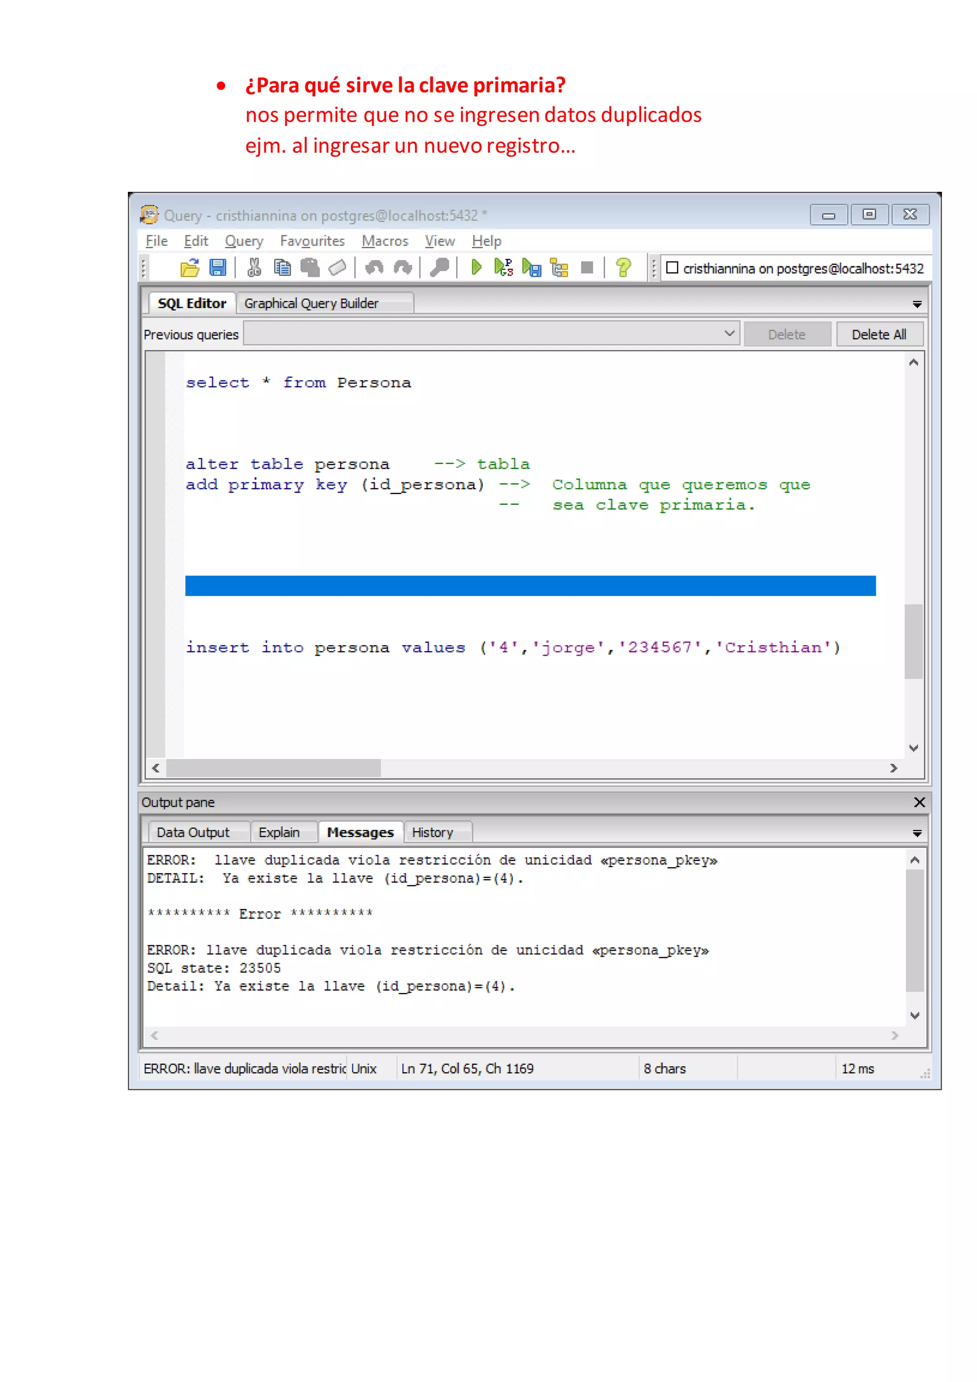
Task: Click the Delete button
Action: coord(787,334)
